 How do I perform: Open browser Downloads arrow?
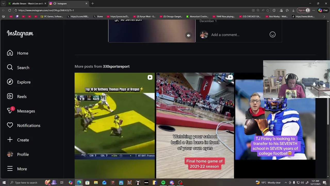(293, 10)
